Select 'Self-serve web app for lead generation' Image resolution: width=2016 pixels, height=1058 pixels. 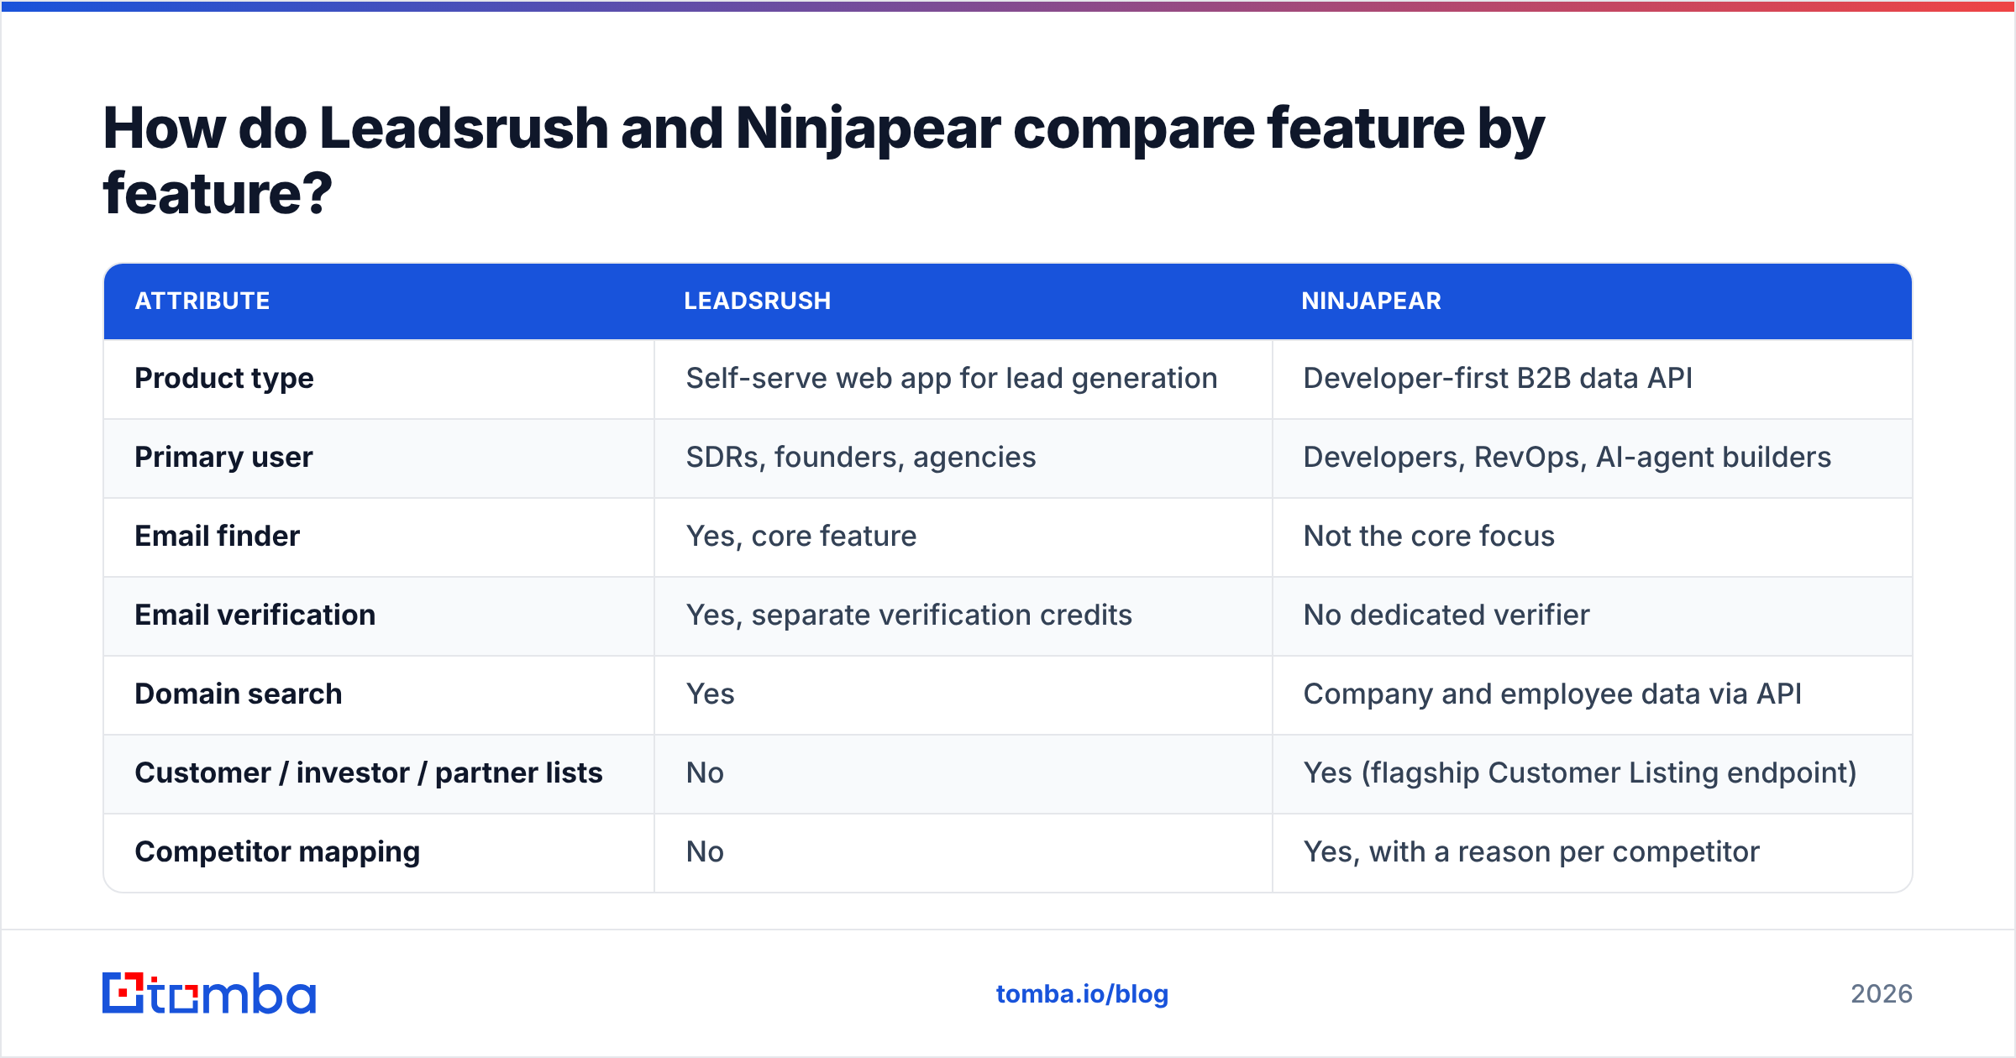[x=952, y=379]
